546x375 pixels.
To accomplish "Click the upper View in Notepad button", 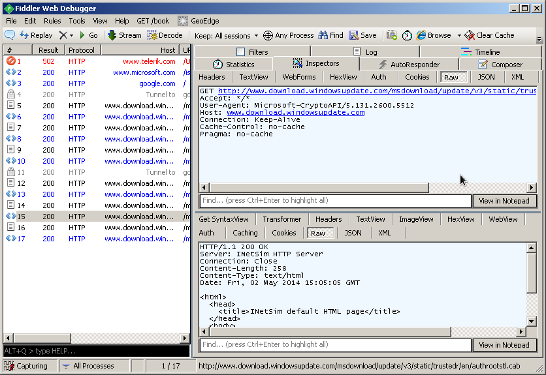I will (x=504, y=201).
